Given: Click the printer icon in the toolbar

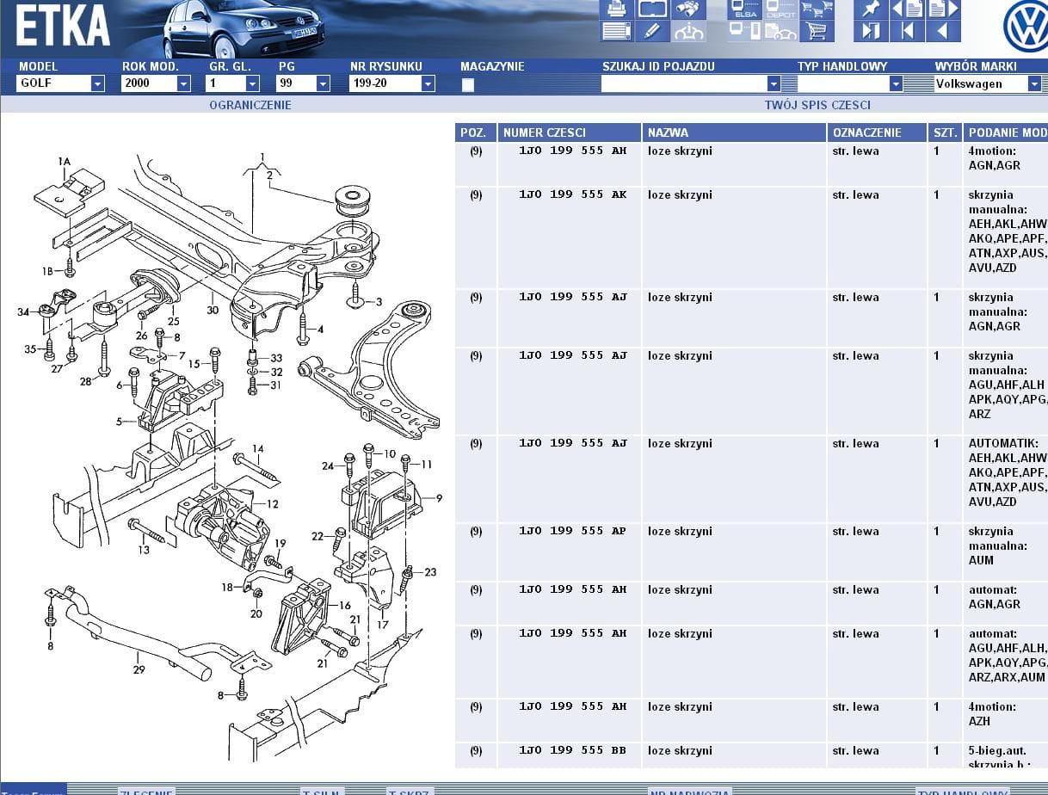Looking at the screenshot, I should coord(617,9).
